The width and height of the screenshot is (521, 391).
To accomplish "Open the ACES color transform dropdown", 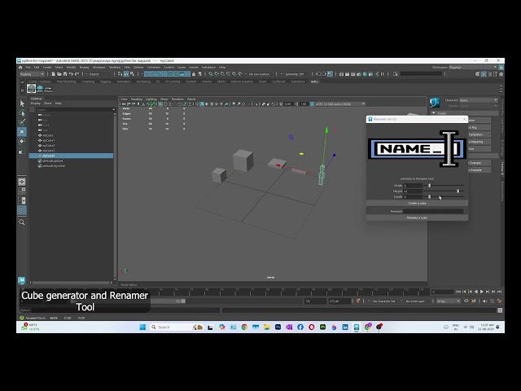I will pyautogui.click(x=340, y=104).
